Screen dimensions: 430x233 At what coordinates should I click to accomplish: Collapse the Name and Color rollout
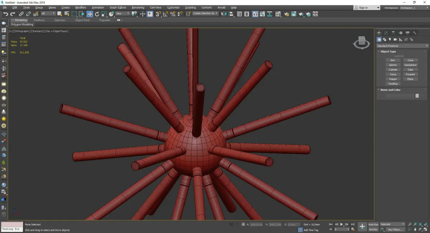tap(390, 90)
